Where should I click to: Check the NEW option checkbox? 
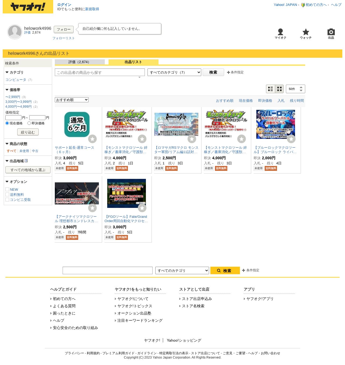coord(7,189)
